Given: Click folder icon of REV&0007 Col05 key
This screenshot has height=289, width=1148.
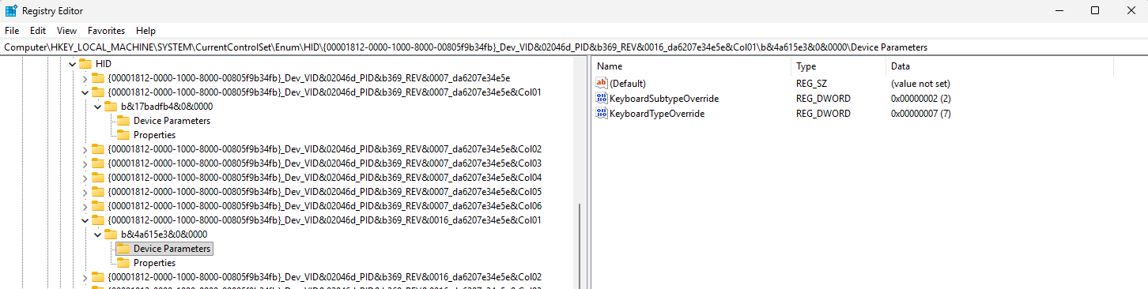Looking at the screenshot, I should pos(98,191).
